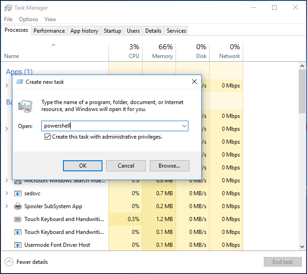Viewport: 307px width, 274px height.
Task: Sort by the Disk column header
Action: [193, 52]
